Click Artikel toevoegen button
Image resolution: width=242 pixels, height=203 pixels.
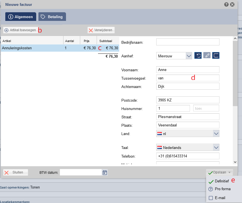[20, 30]
